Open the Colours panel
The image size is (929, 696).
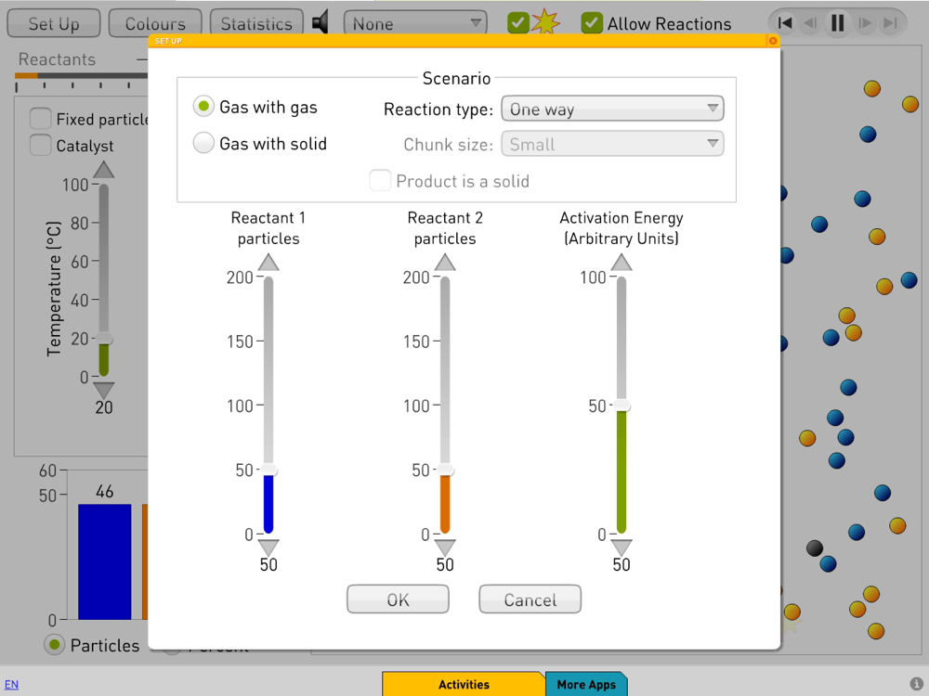pos(155,24)
